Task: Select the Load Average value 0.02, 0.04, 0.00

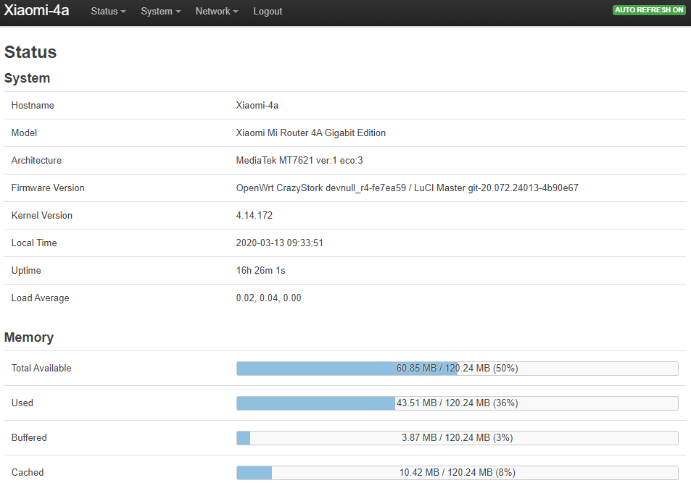Action: (268, 298)
